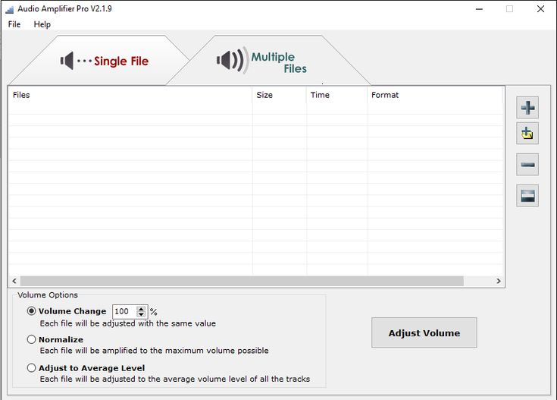This screenshot has width=557, height=400.
Task: Click the minus icon to remove selected file
Action: point(527,165)
